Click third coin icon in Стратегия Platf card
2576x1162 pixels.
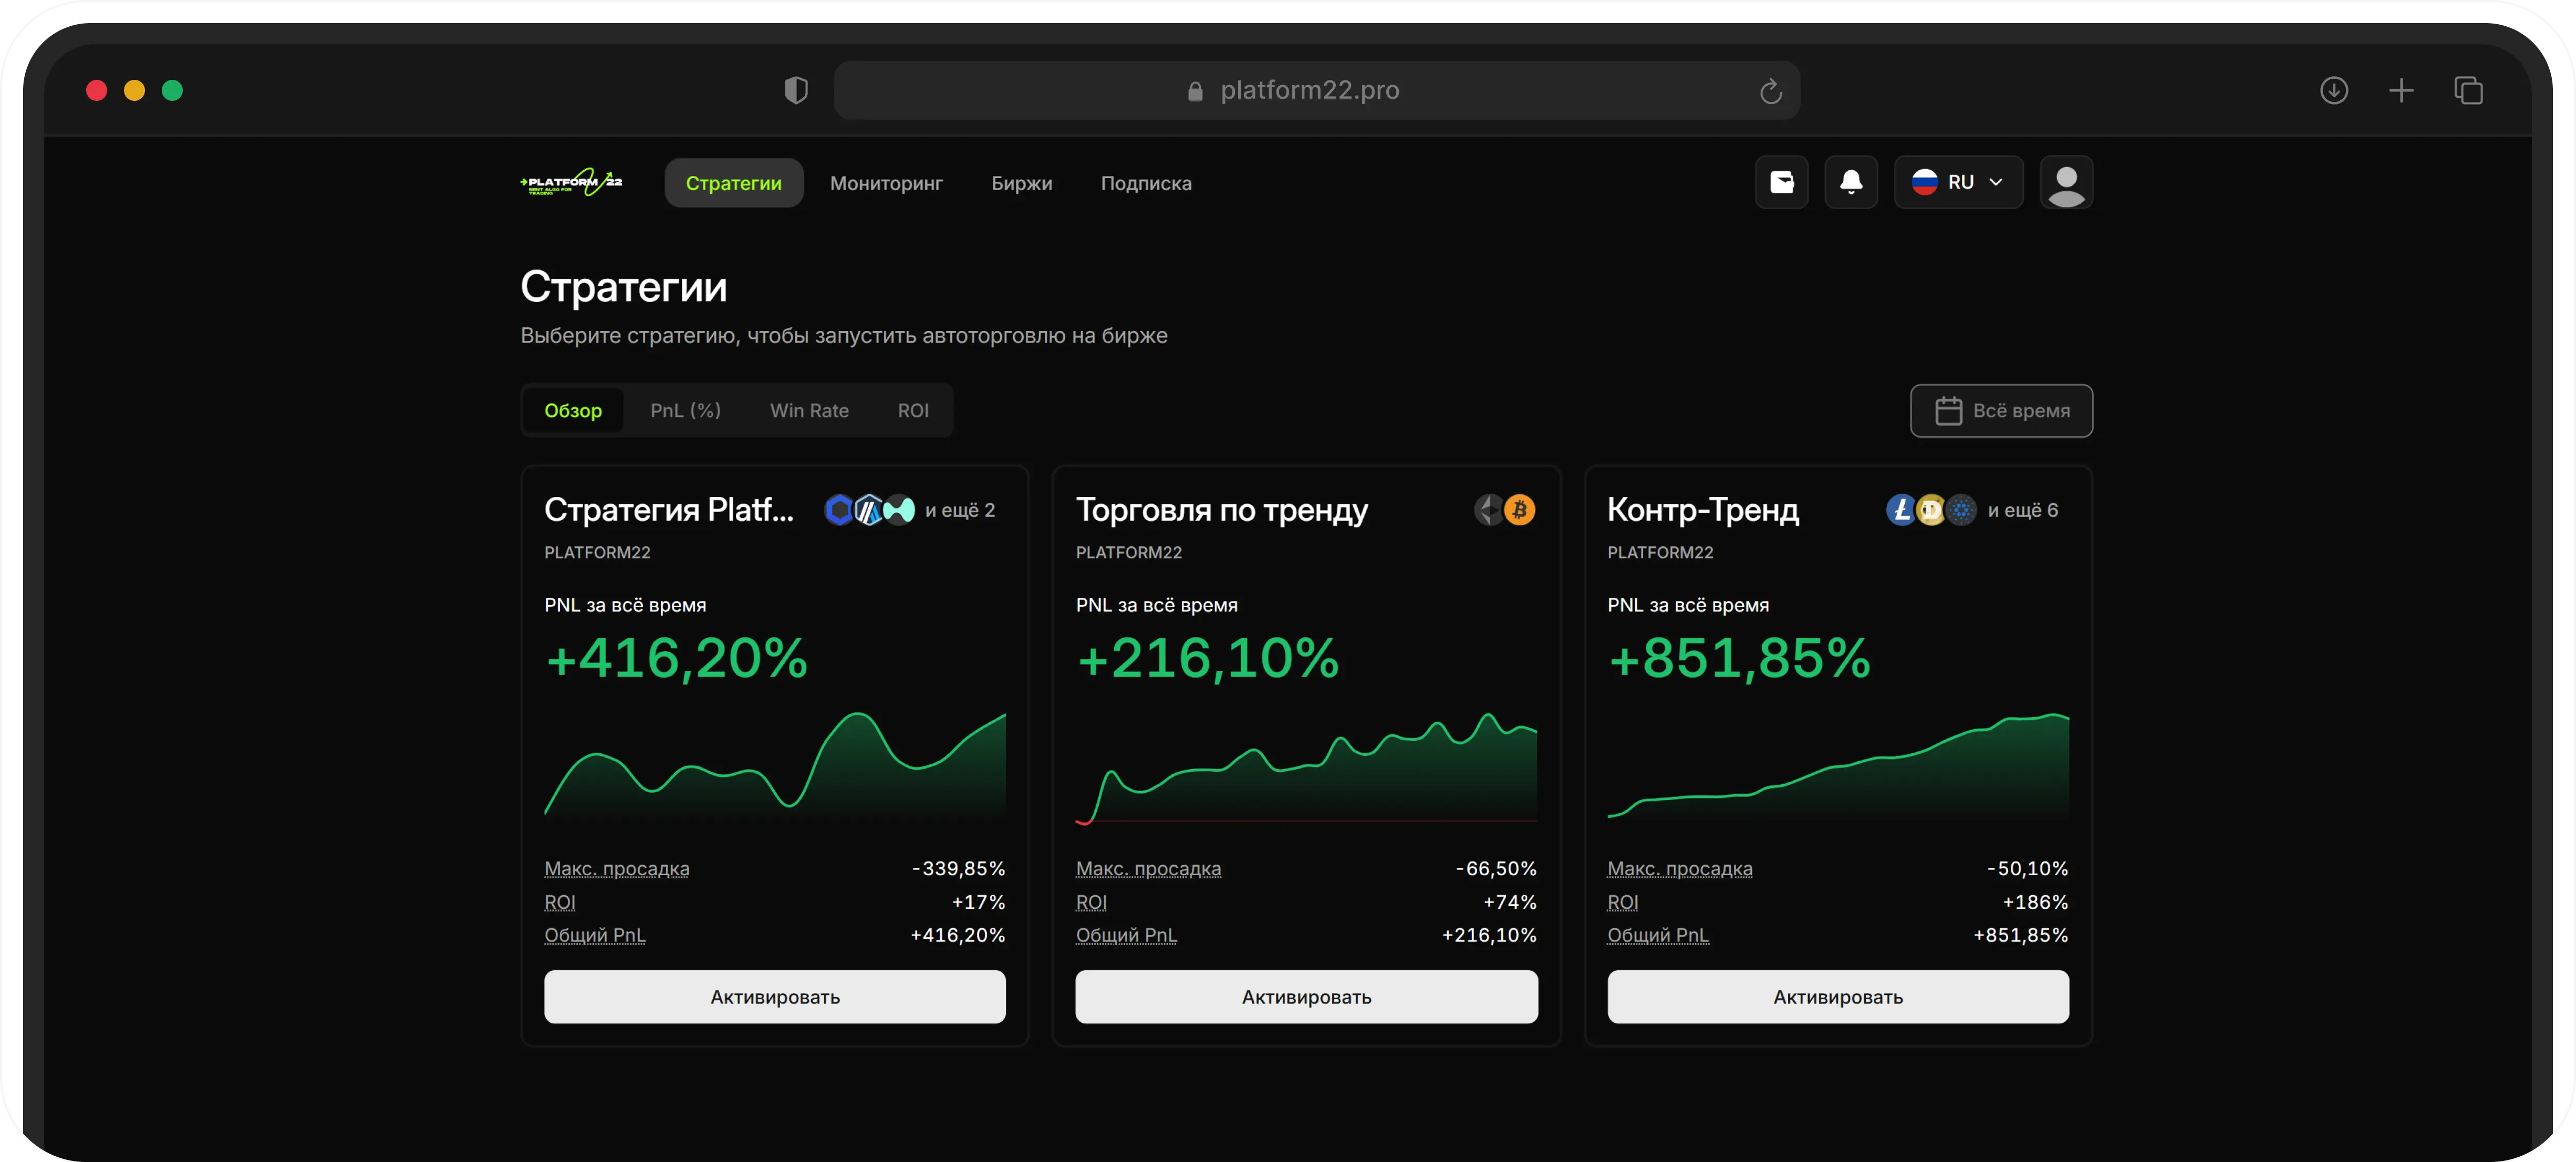pyautogui.click(x=899, y=510)
